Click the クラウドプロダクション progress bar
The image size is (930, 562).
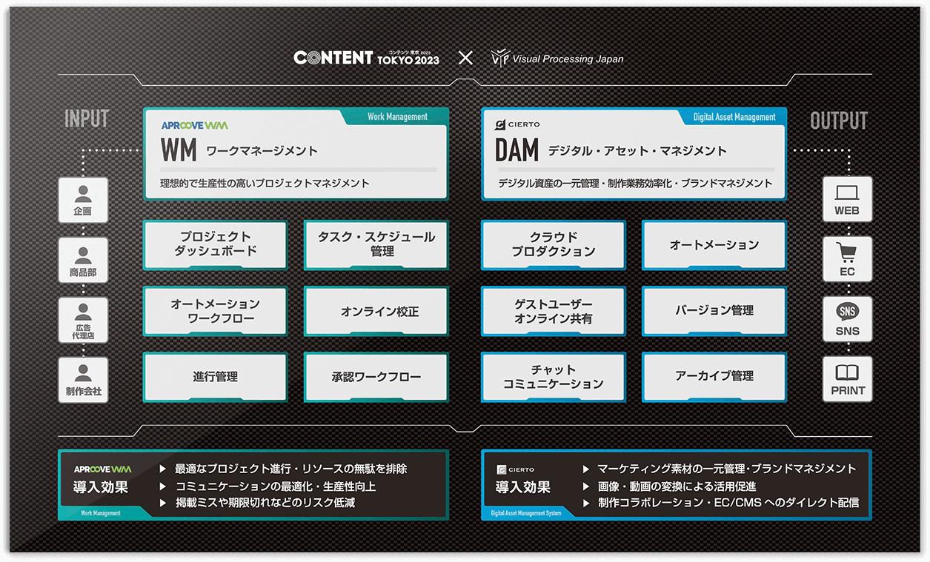(553, 245)
